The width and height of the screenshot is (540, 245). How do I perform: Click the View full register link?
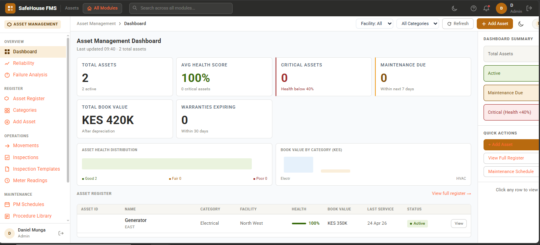(451, 193)
